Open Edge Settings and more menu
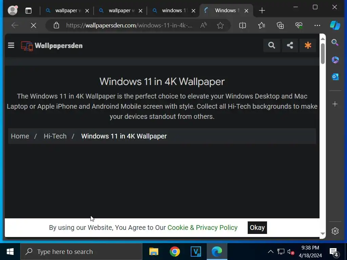This screenshot has height=260, width=347. pos(317,25)
